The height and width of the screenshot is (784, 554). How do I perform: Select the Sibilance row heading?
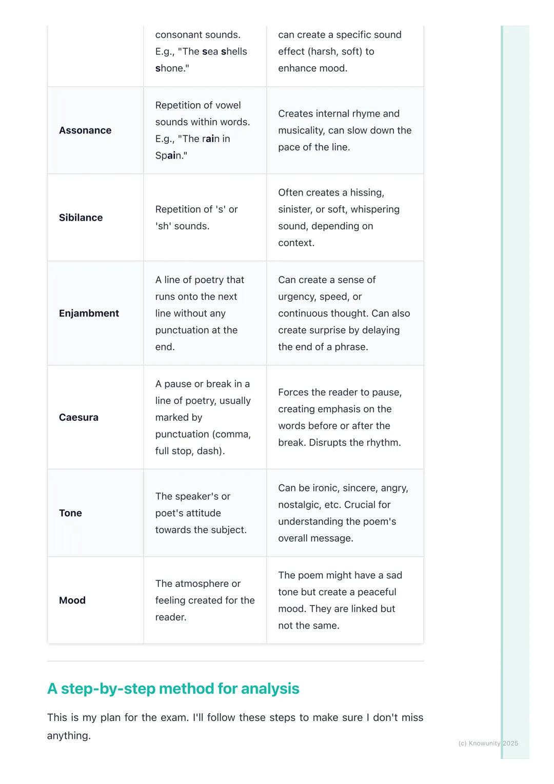click(x=81, y=218)
